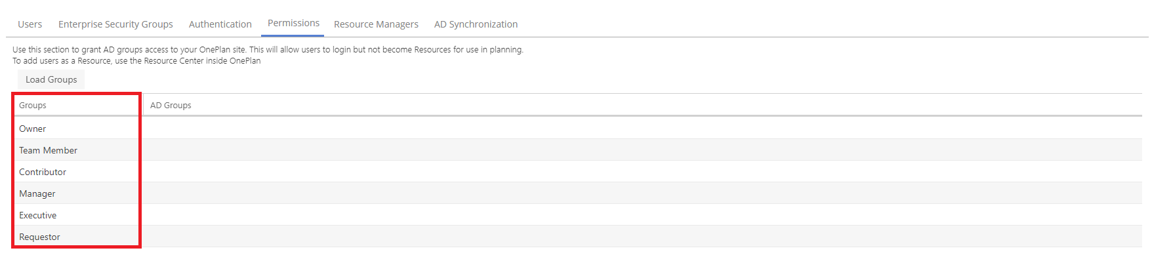Go to Resource Managers tab
The height and width of the screenshot is (261, 1152).
[376, 24]
